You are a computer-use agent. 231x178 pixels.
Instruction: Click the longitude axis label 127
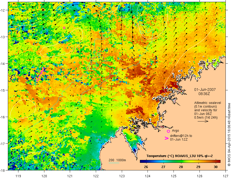coord(225,176)
